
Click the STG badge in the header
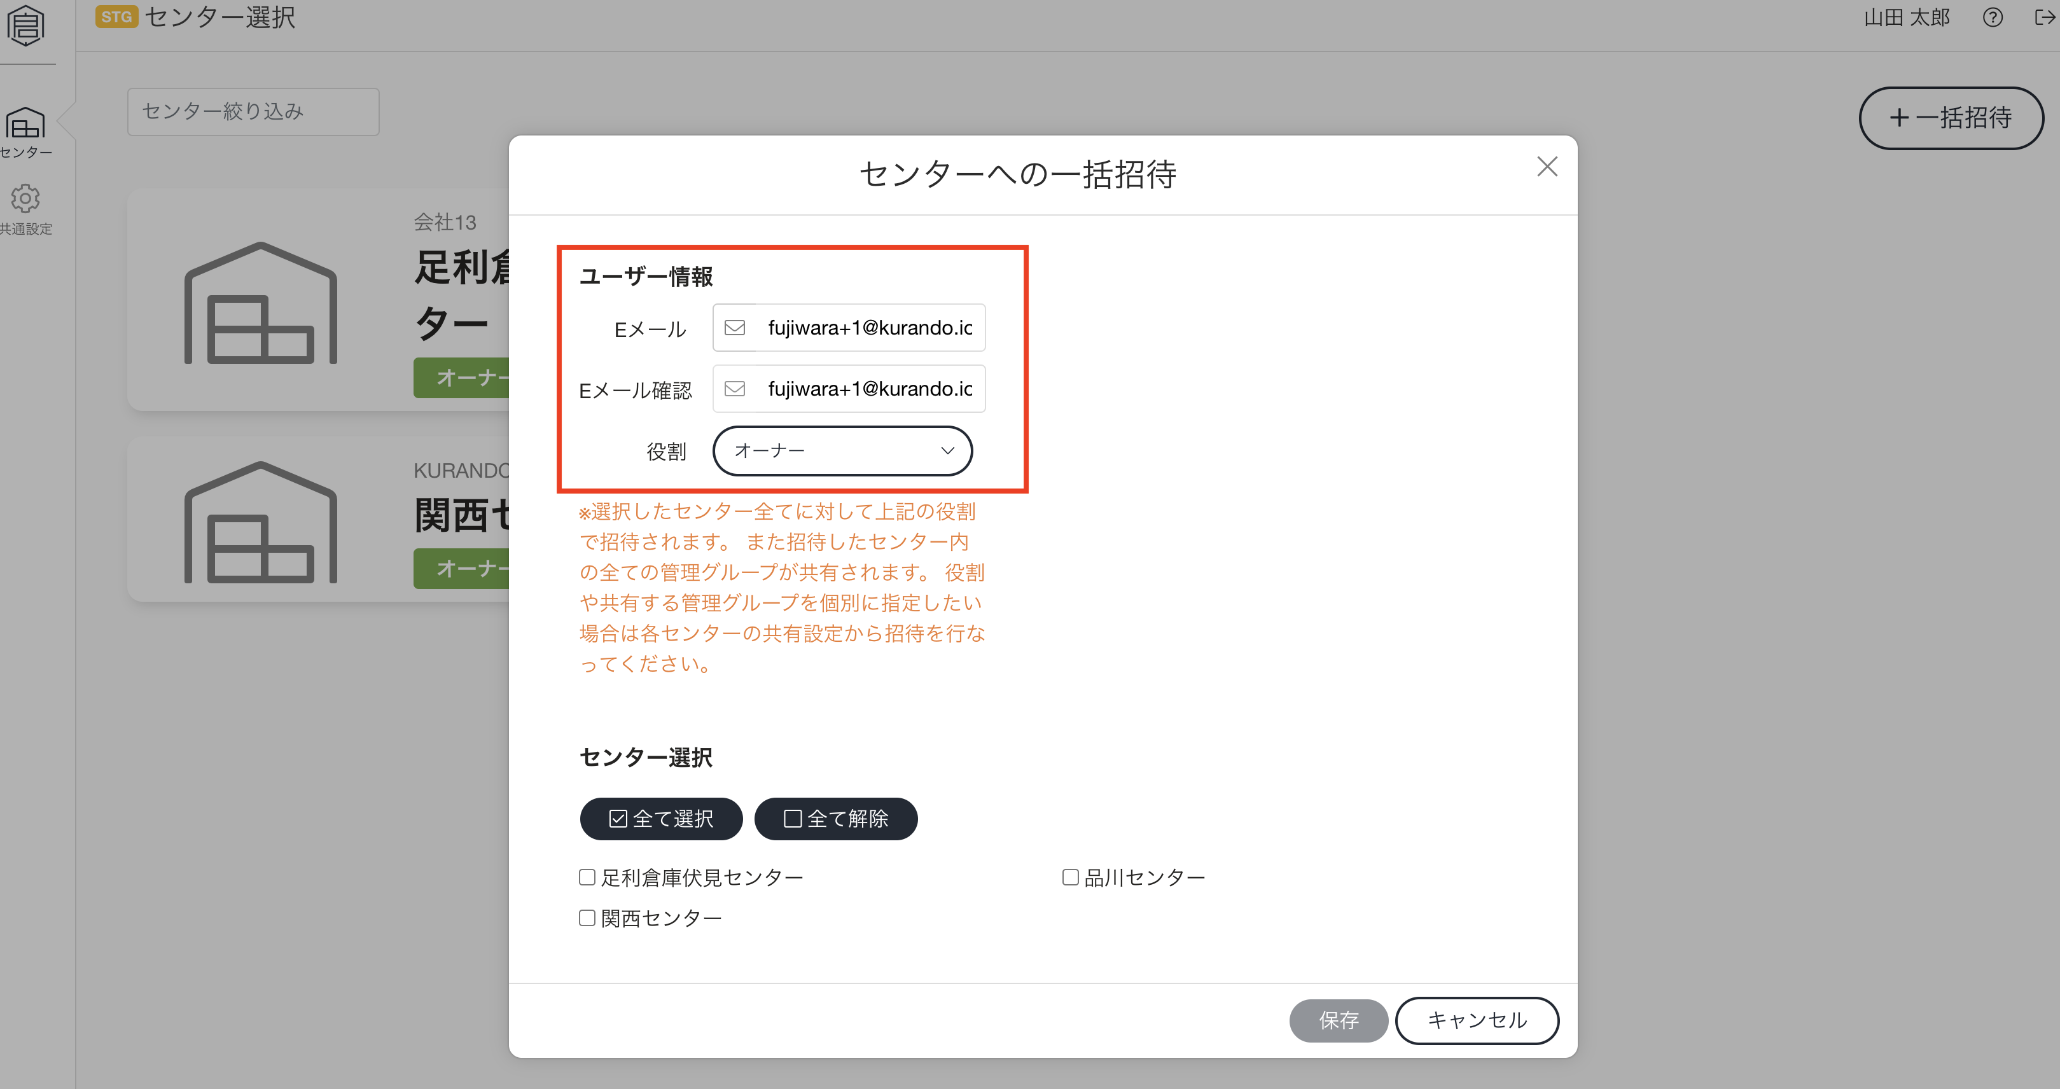point(116,17)
